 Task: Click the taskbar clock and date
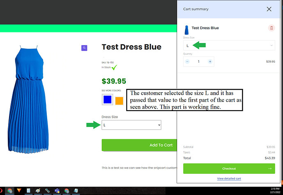pos(275,190)
